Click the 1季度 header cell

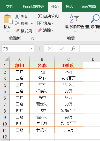coord(68,65)
